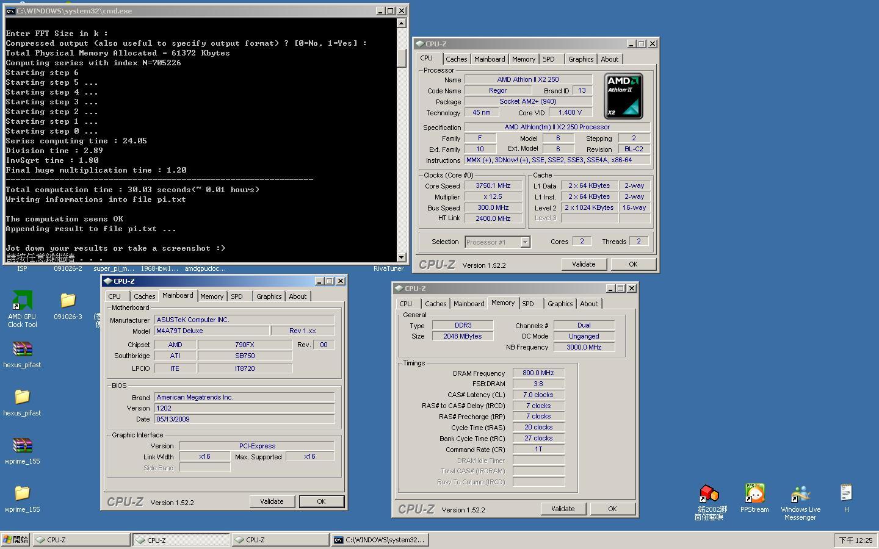879x549 pixels.
Task: Click the system tray clock
Action: pyautogui.click(x=856, y=540)
